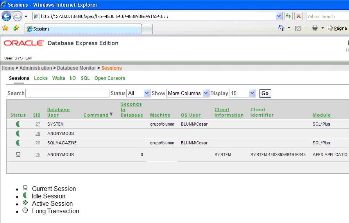Switch to the Locks tab
This screenshot has width=349, height=223.
41,78
